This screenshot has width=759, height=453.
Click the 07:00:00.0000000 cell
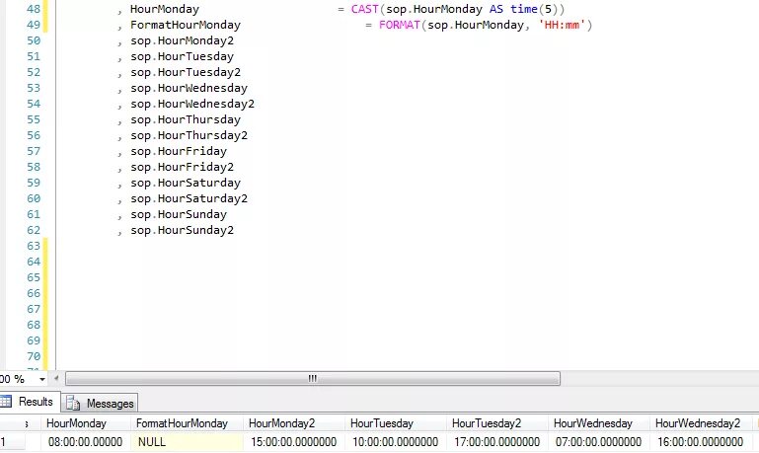599,442
